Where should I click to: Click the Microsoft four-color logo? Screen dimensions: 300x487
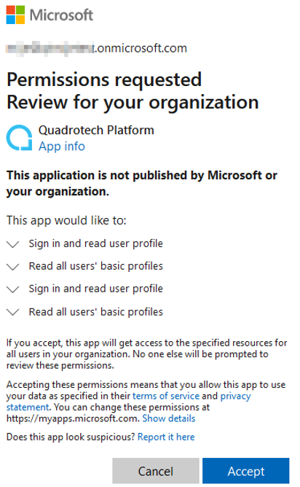click(x=15, y=15)
